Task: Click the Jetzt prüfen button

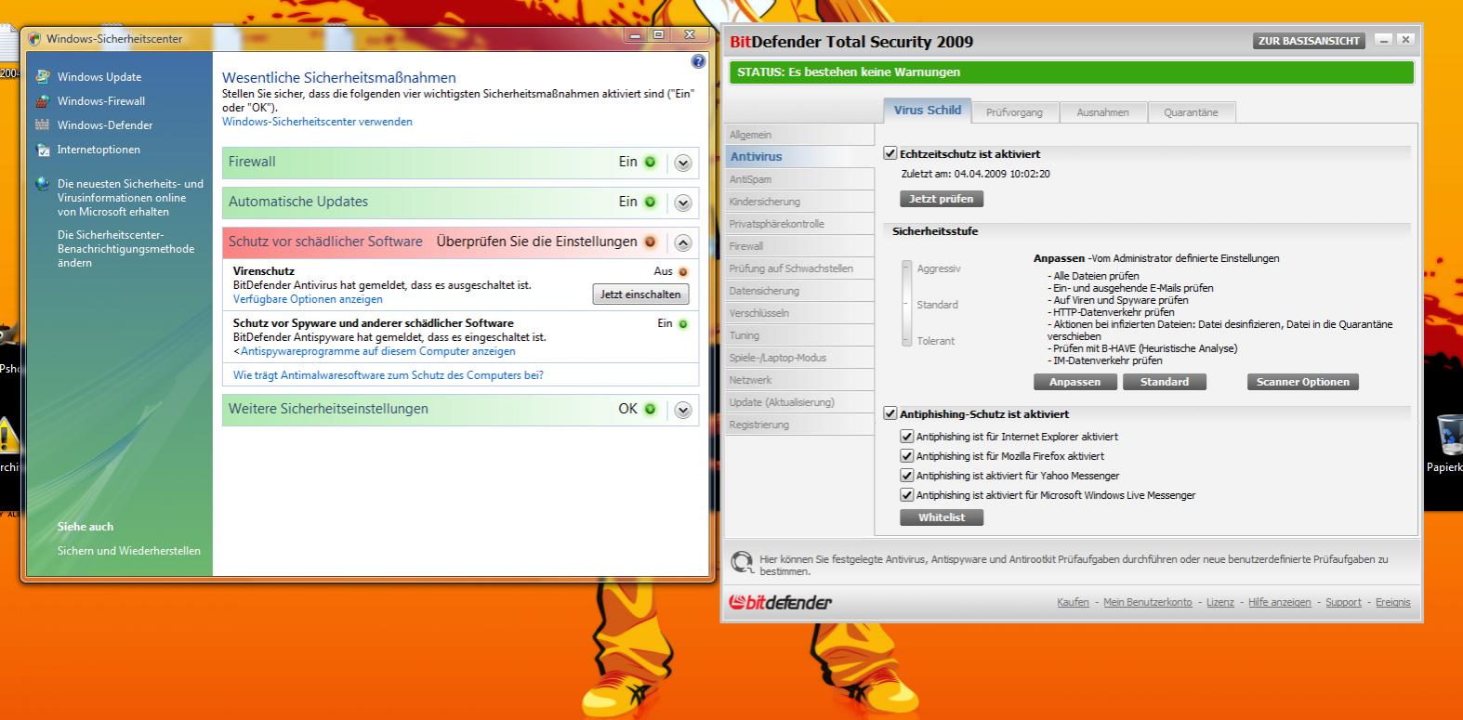Action: (942, 199)
